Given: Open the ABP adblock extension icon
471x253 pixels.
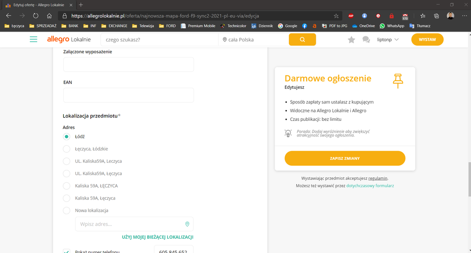Looking at the screenshot, I should click(351, 16).
